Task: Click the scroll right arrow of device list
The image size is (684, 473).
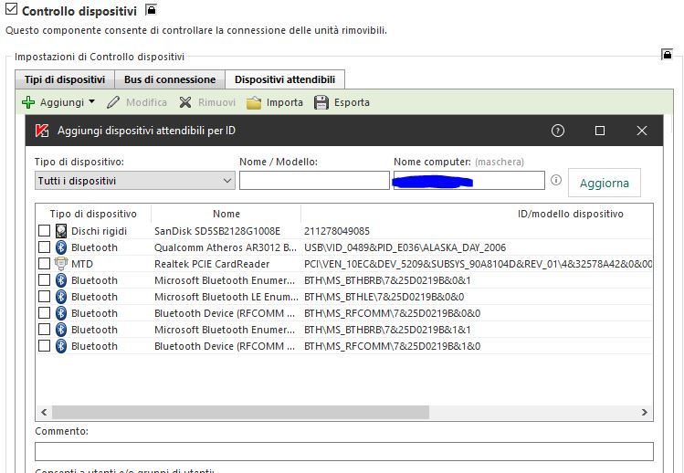Action: pos(645,412)
